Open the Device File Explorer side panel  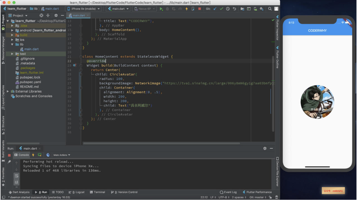pos(277,172)
